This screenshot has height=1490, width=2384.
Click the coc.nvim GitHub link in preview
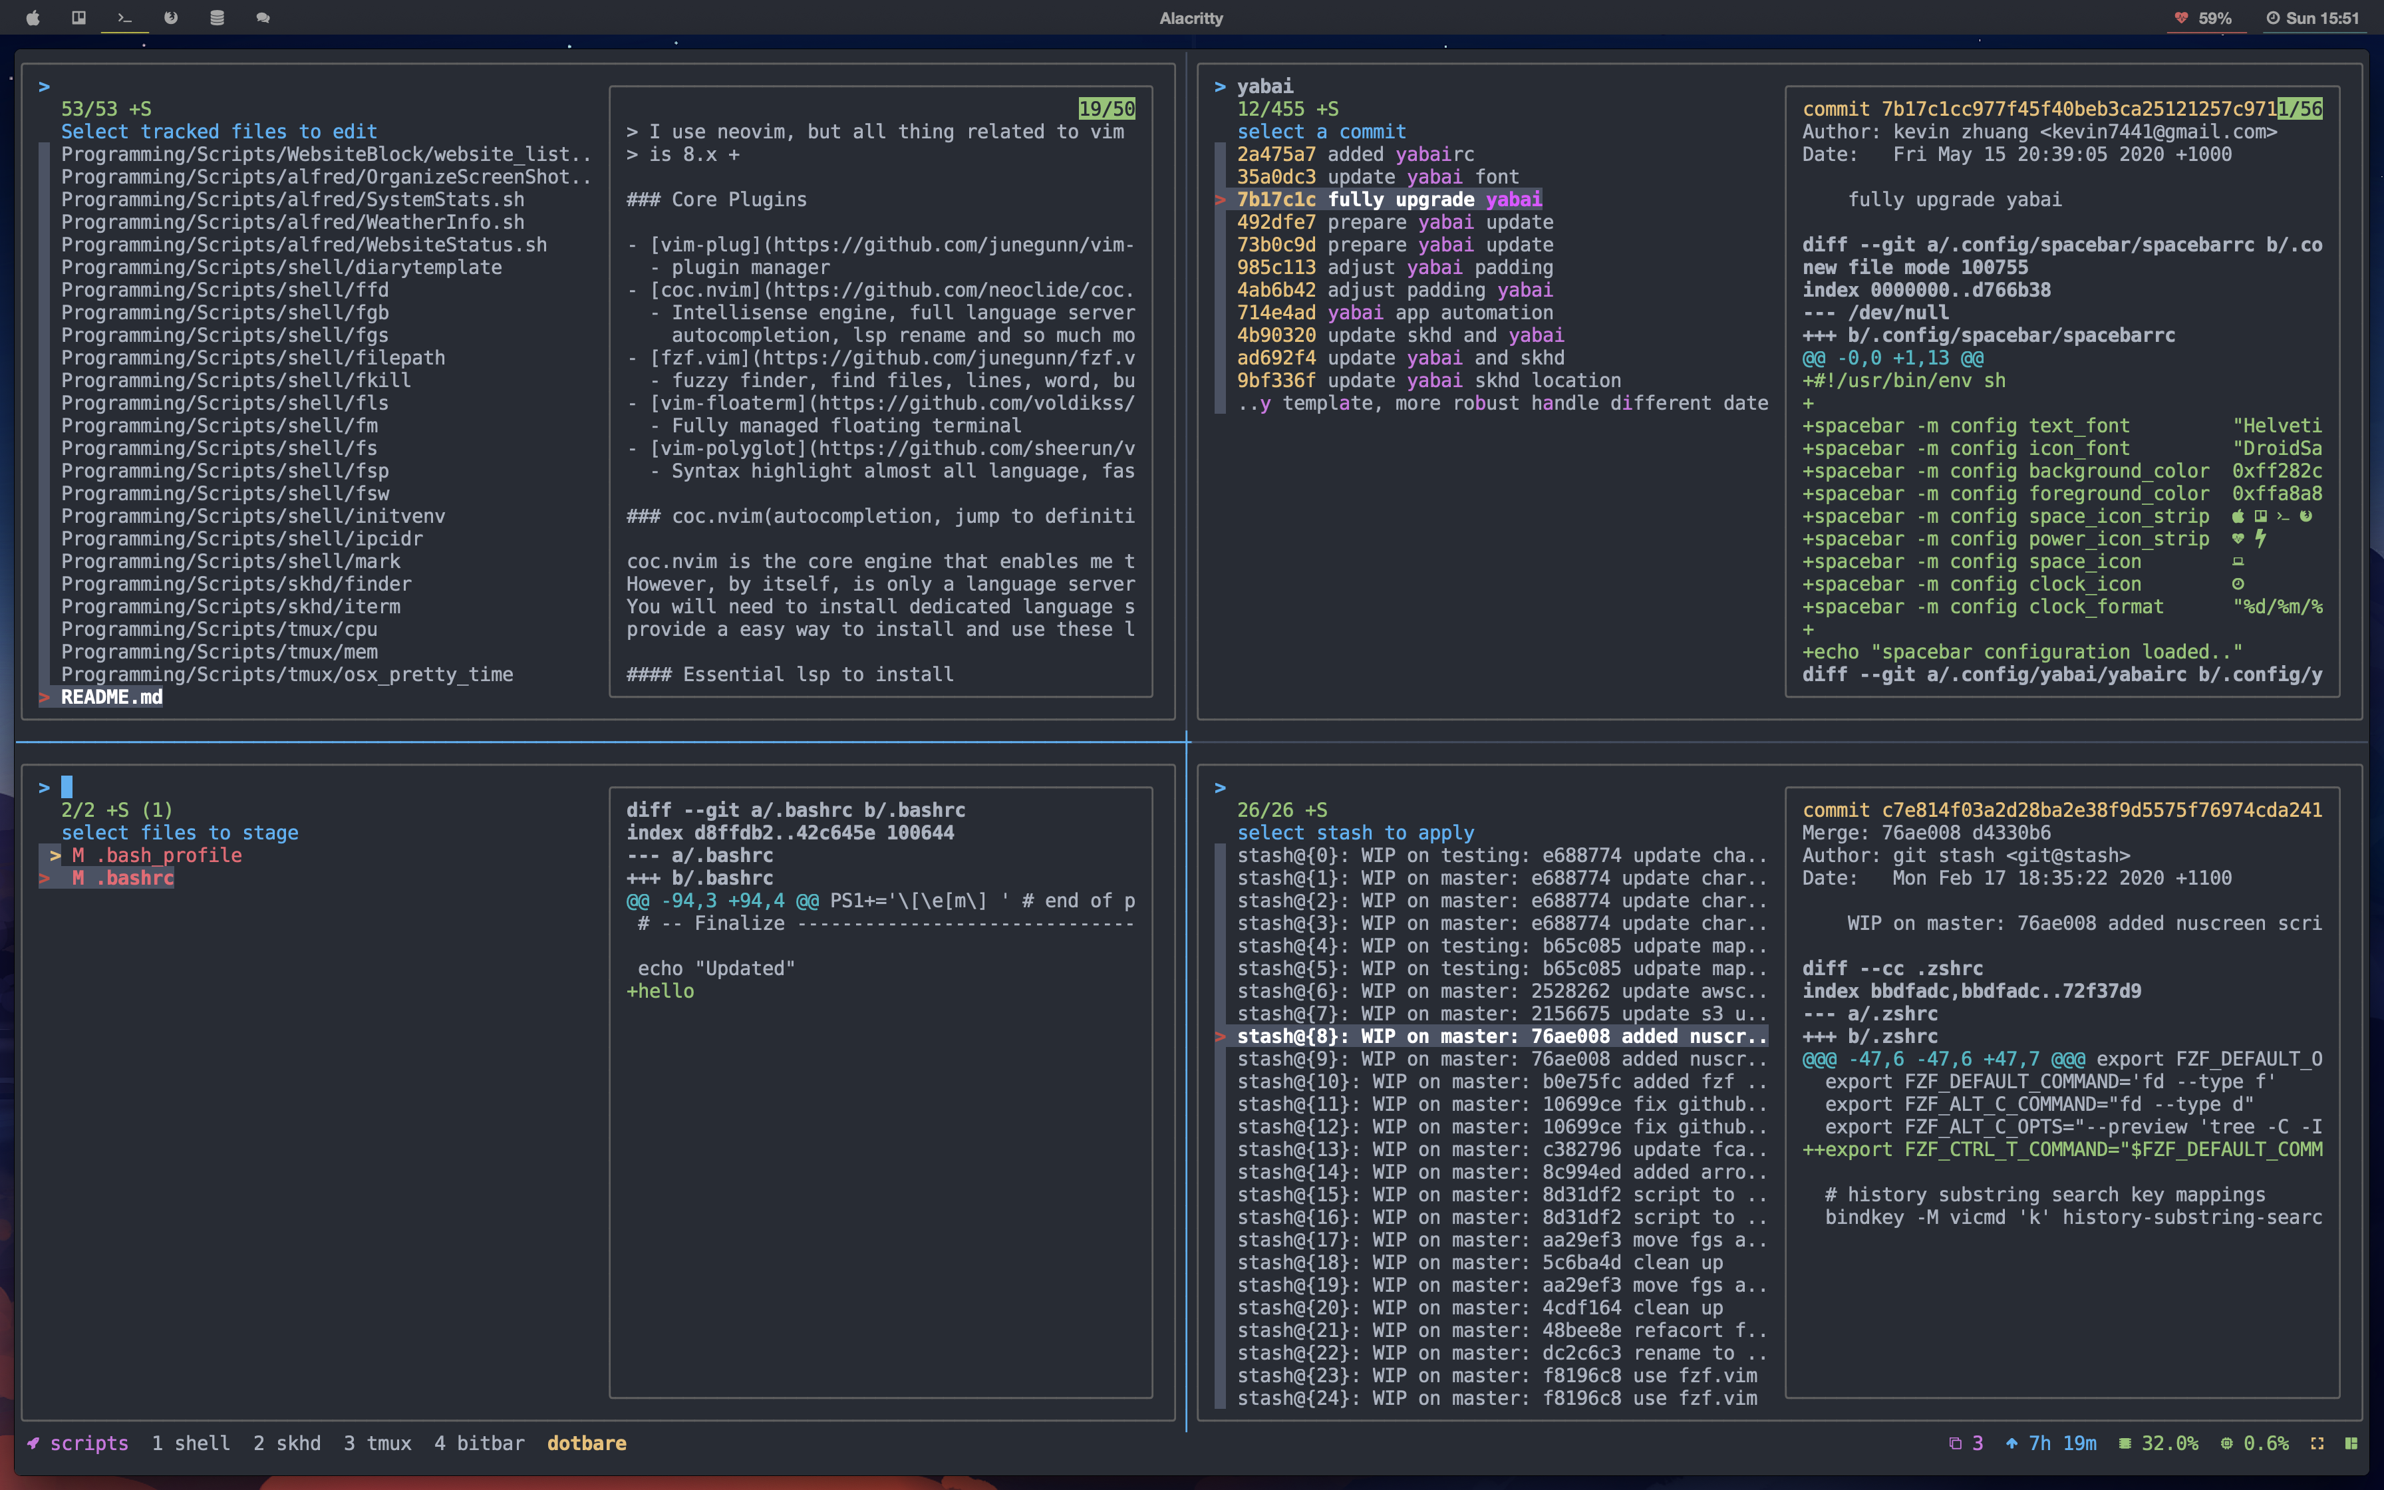pos(891,290)
